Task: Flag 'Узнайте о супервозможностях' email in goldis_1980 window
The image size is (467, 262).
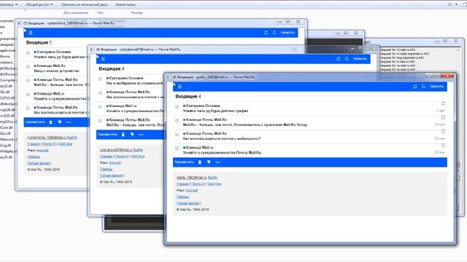Action: pos(443,146)
